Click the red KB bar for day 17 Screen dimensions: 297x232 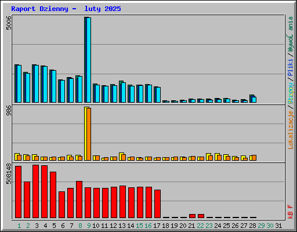158,204
